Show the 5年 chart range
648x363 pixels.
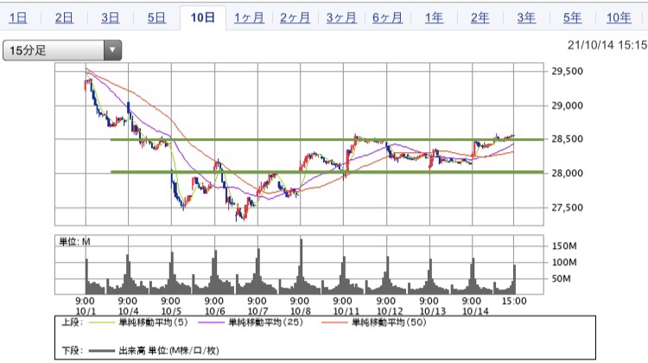[x=572, y=17]
